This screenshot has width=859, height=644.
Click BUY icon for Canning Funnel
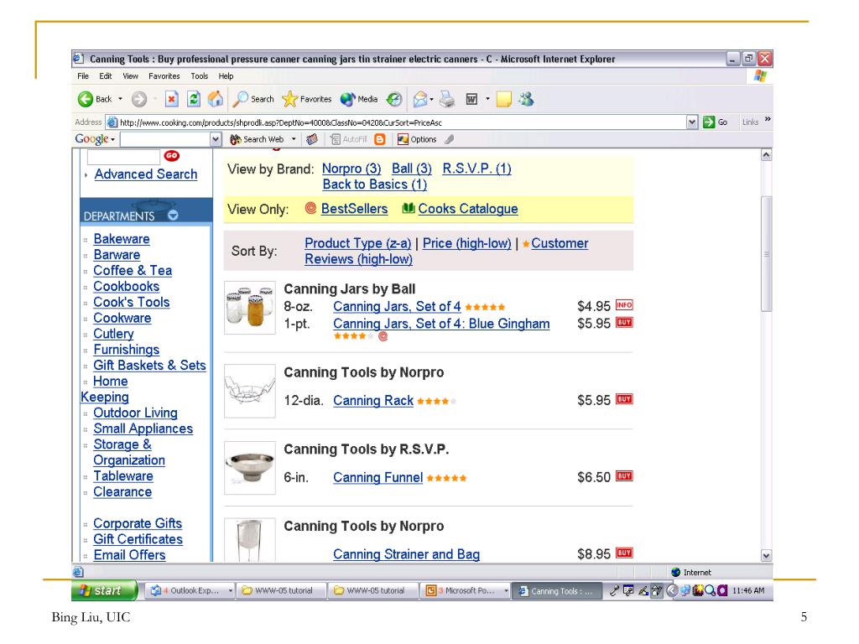(624, 476)
